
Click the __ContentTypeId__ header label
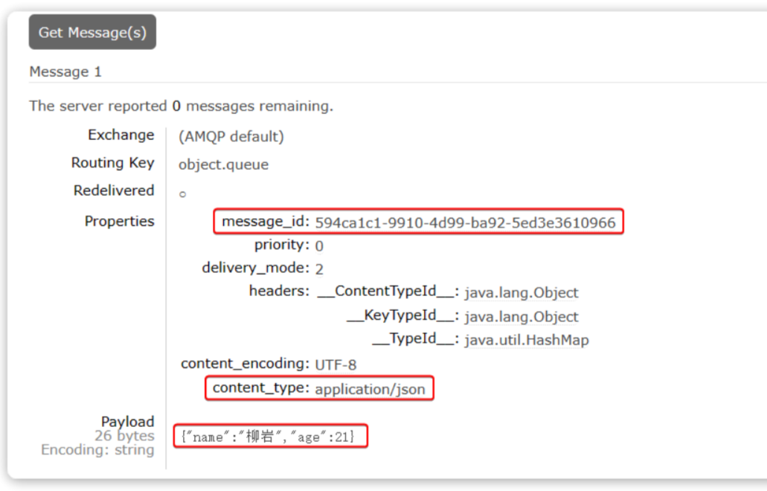(x=387, y=292)
